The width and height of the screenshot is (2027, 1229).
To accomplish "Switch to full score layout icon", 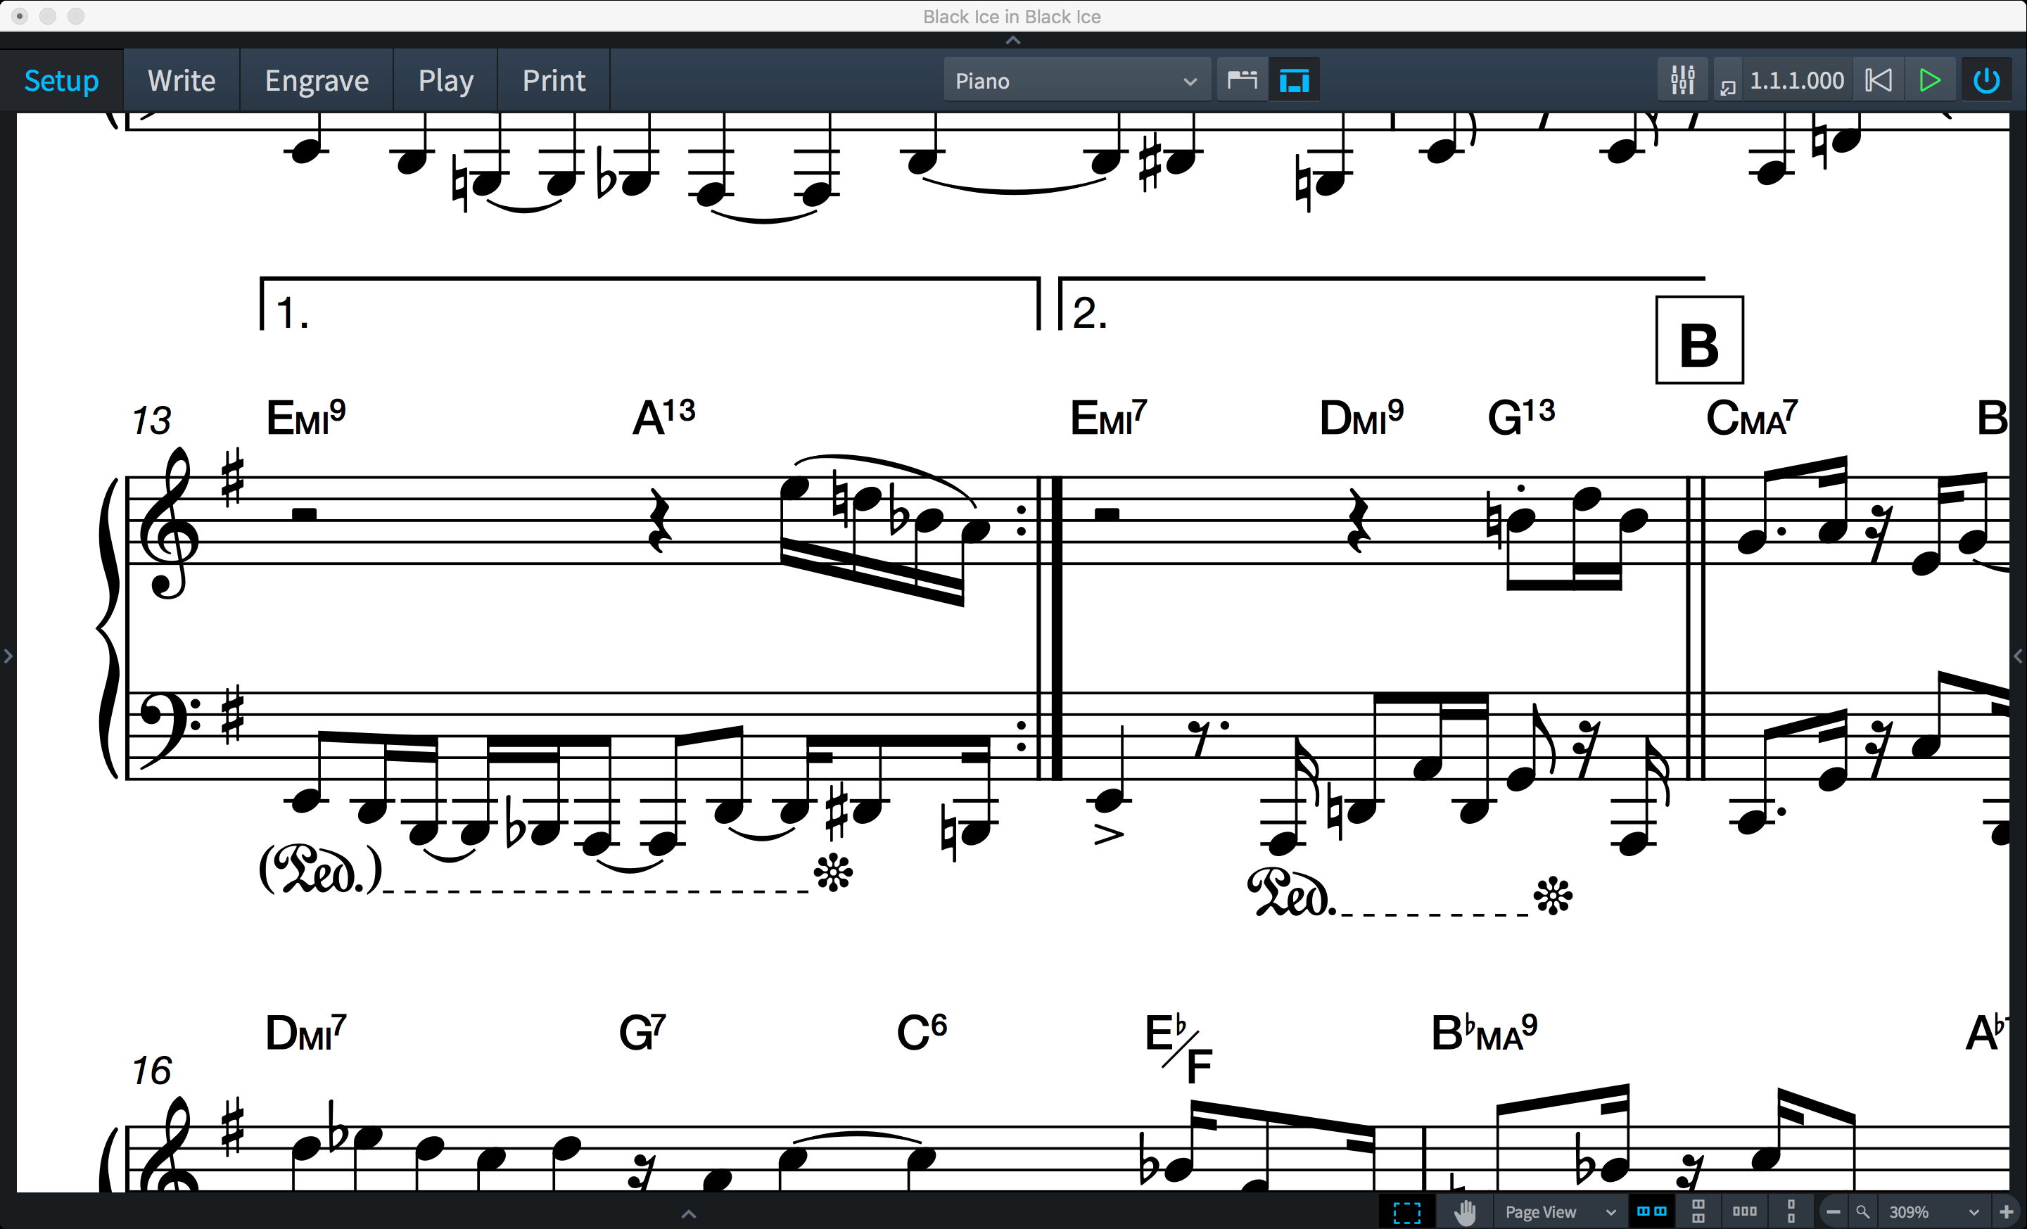I will pos(1243,79).
